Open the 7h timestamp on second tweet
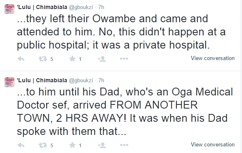The image size is (242, 153). (x=101, y=80)
